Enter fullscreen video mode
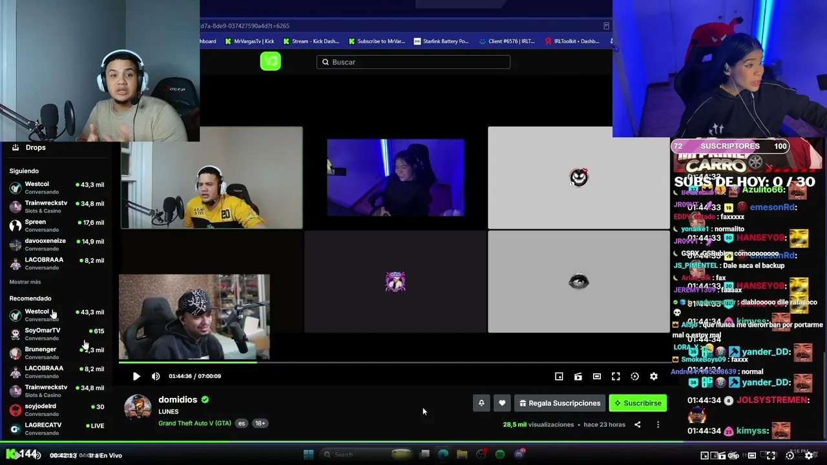Image resolution: width=827 pixels, height=465 pixels. pos(616,376)
